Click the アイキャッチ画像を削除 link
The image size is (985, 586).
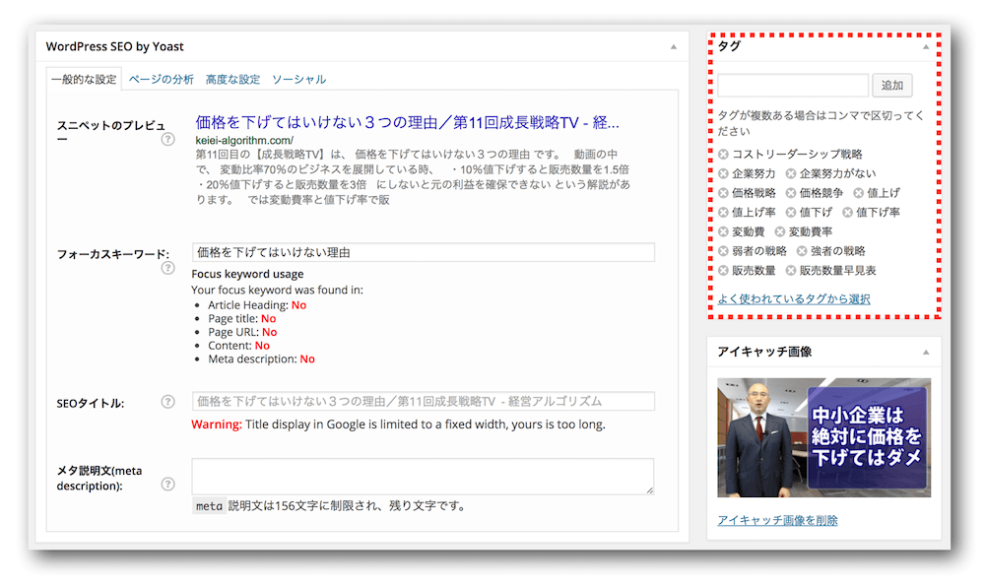coord(777,520)
